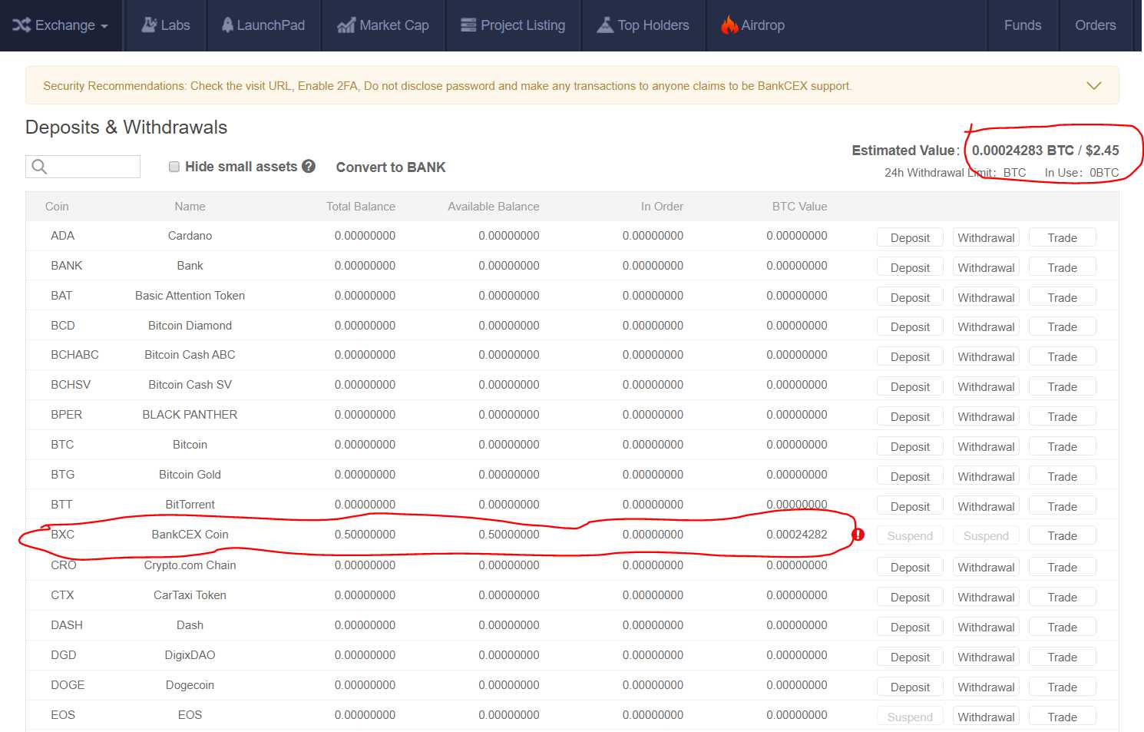Viewport: 1144px width, 732px height.
Task: Click Trade button for BankCEX Coin
Action: pyautogui.click(x=1062, y=536)
